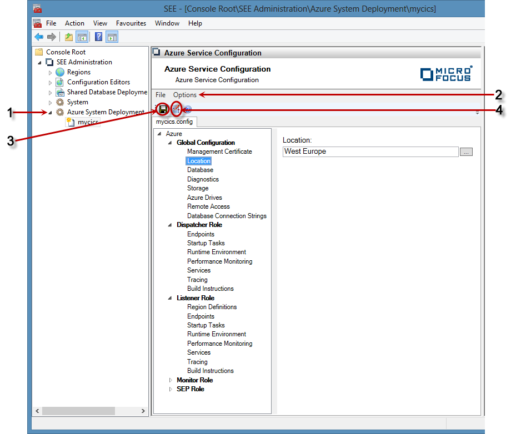
Task: Click the edit configuration pencil icon
Action: 176,109
